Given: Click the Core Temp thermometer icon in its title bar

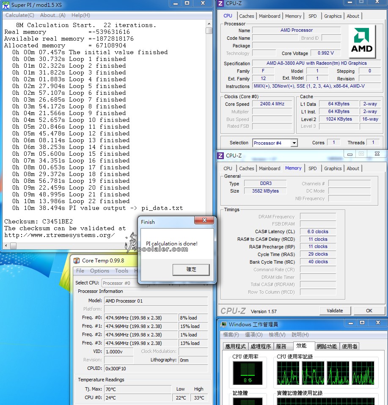Looking at the screenshot, I should pyautogui.click(x=77, y=261).
